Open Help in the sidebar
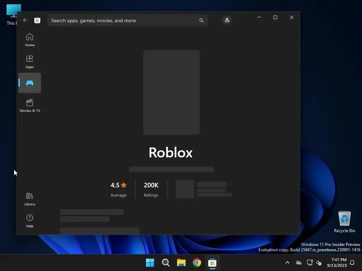 coord(30,221)
